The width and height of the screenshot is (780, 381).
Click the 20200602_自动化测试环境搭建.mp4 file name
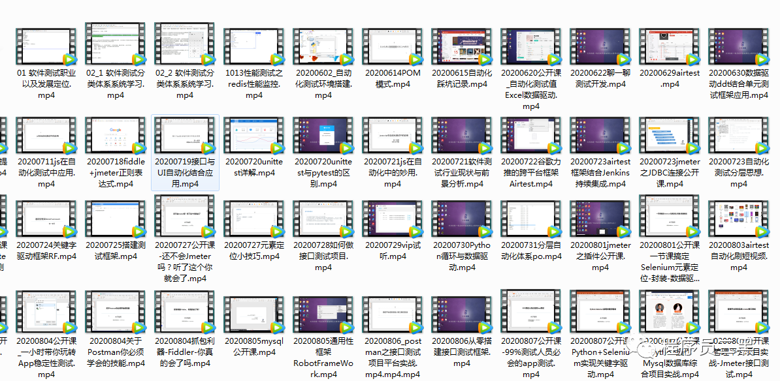(x=323, y=84)
